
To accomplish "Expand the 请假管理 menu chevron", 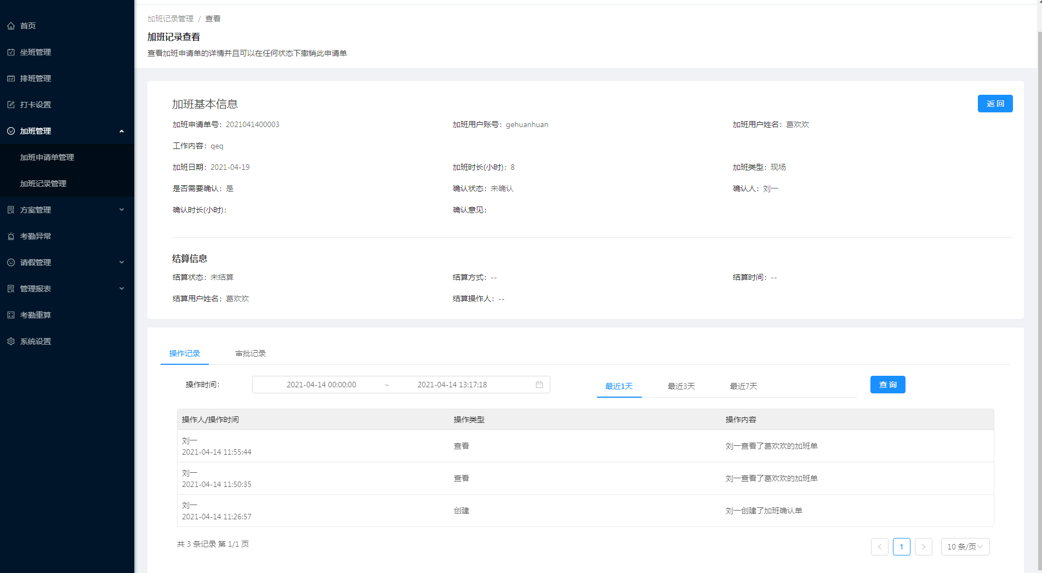I will (122, 262).
